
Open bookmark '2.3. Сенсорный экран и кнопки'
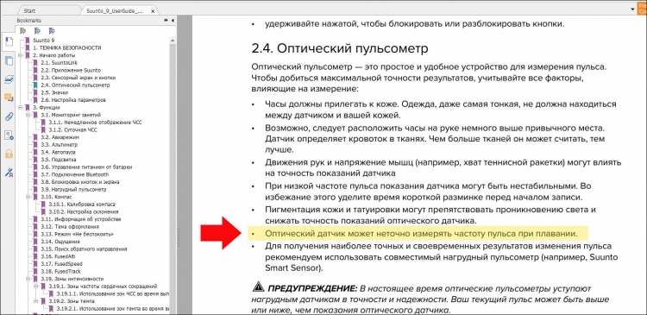coord(78,78)
